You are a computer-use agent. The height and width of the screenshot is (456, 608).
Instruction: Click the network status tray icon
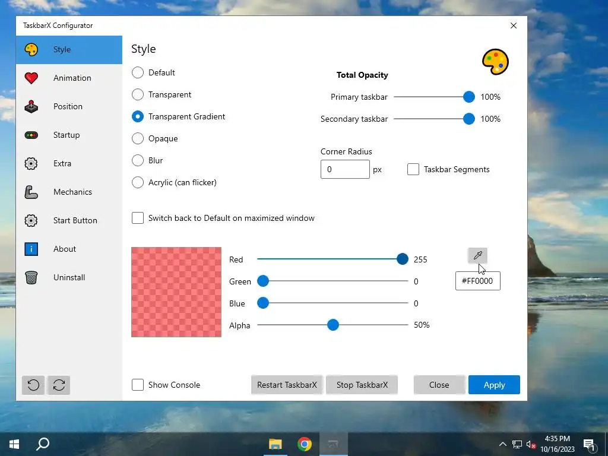coord(517,444)
